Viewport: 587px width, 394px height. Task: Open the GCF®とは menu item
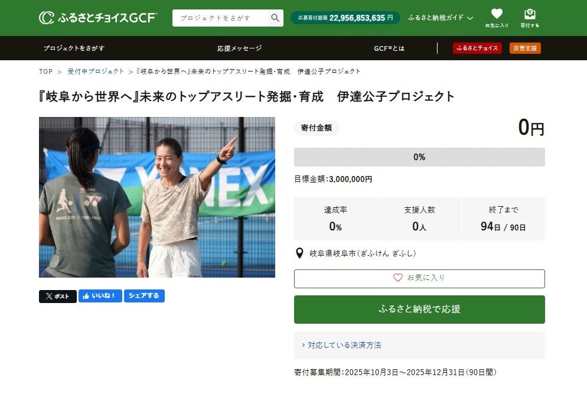coord(389,48)
